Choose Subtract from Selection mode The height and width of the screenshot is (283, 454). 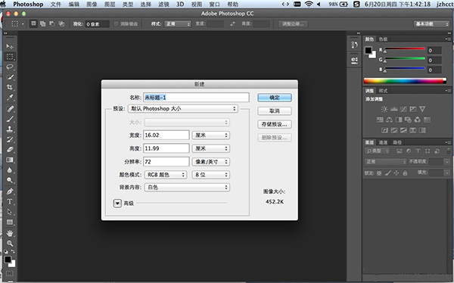click(x=52, y=23)
